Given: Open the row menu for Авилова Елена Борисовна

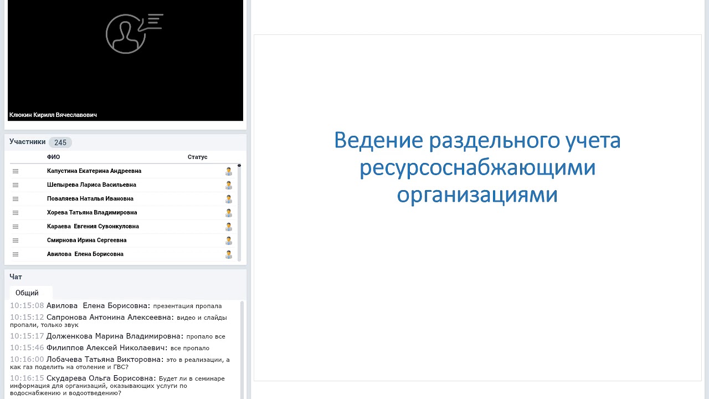Looking at the screenshot, I should (x=16, y=254).
